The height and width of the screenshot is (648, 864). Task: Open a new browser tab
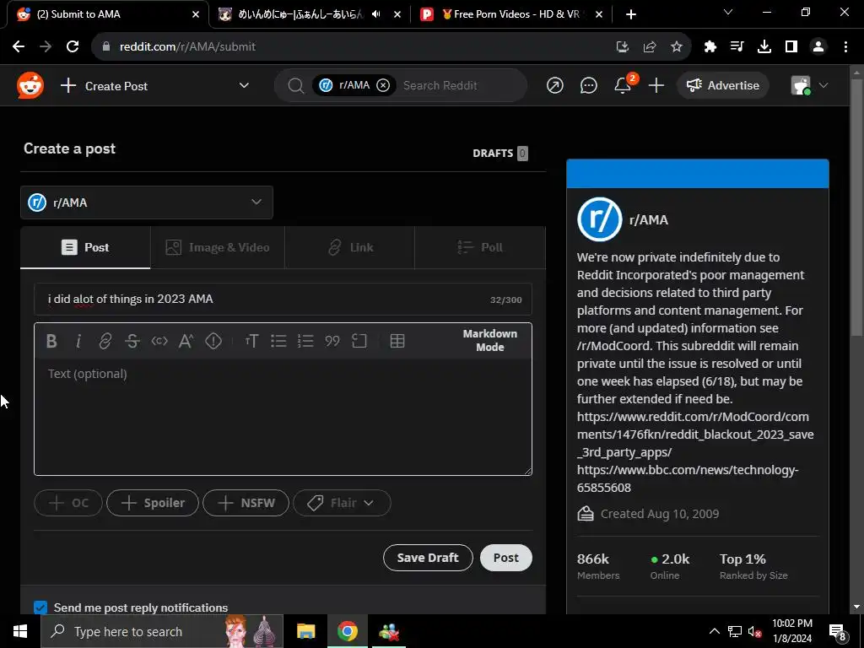tap(631, 14)
